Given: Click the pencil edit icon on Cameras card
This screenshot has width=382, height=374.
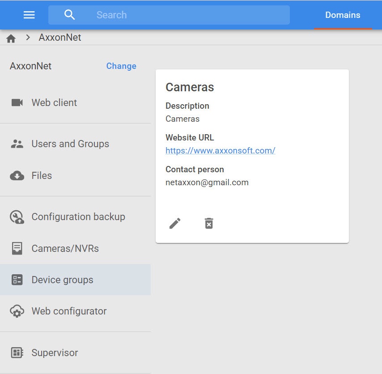Looking at the screenshot, I should point(175,223).
